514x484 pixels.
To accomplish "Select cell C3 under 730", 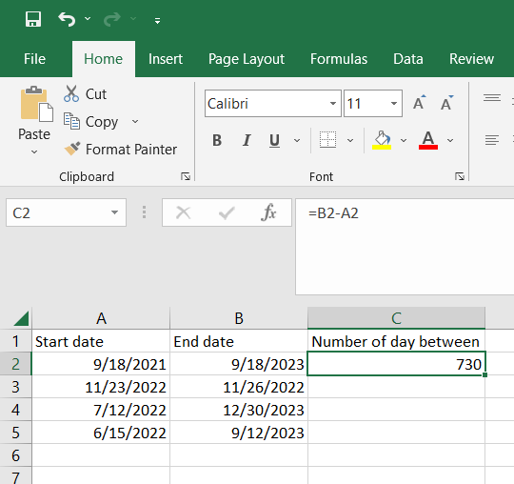I will click(396, 387).
